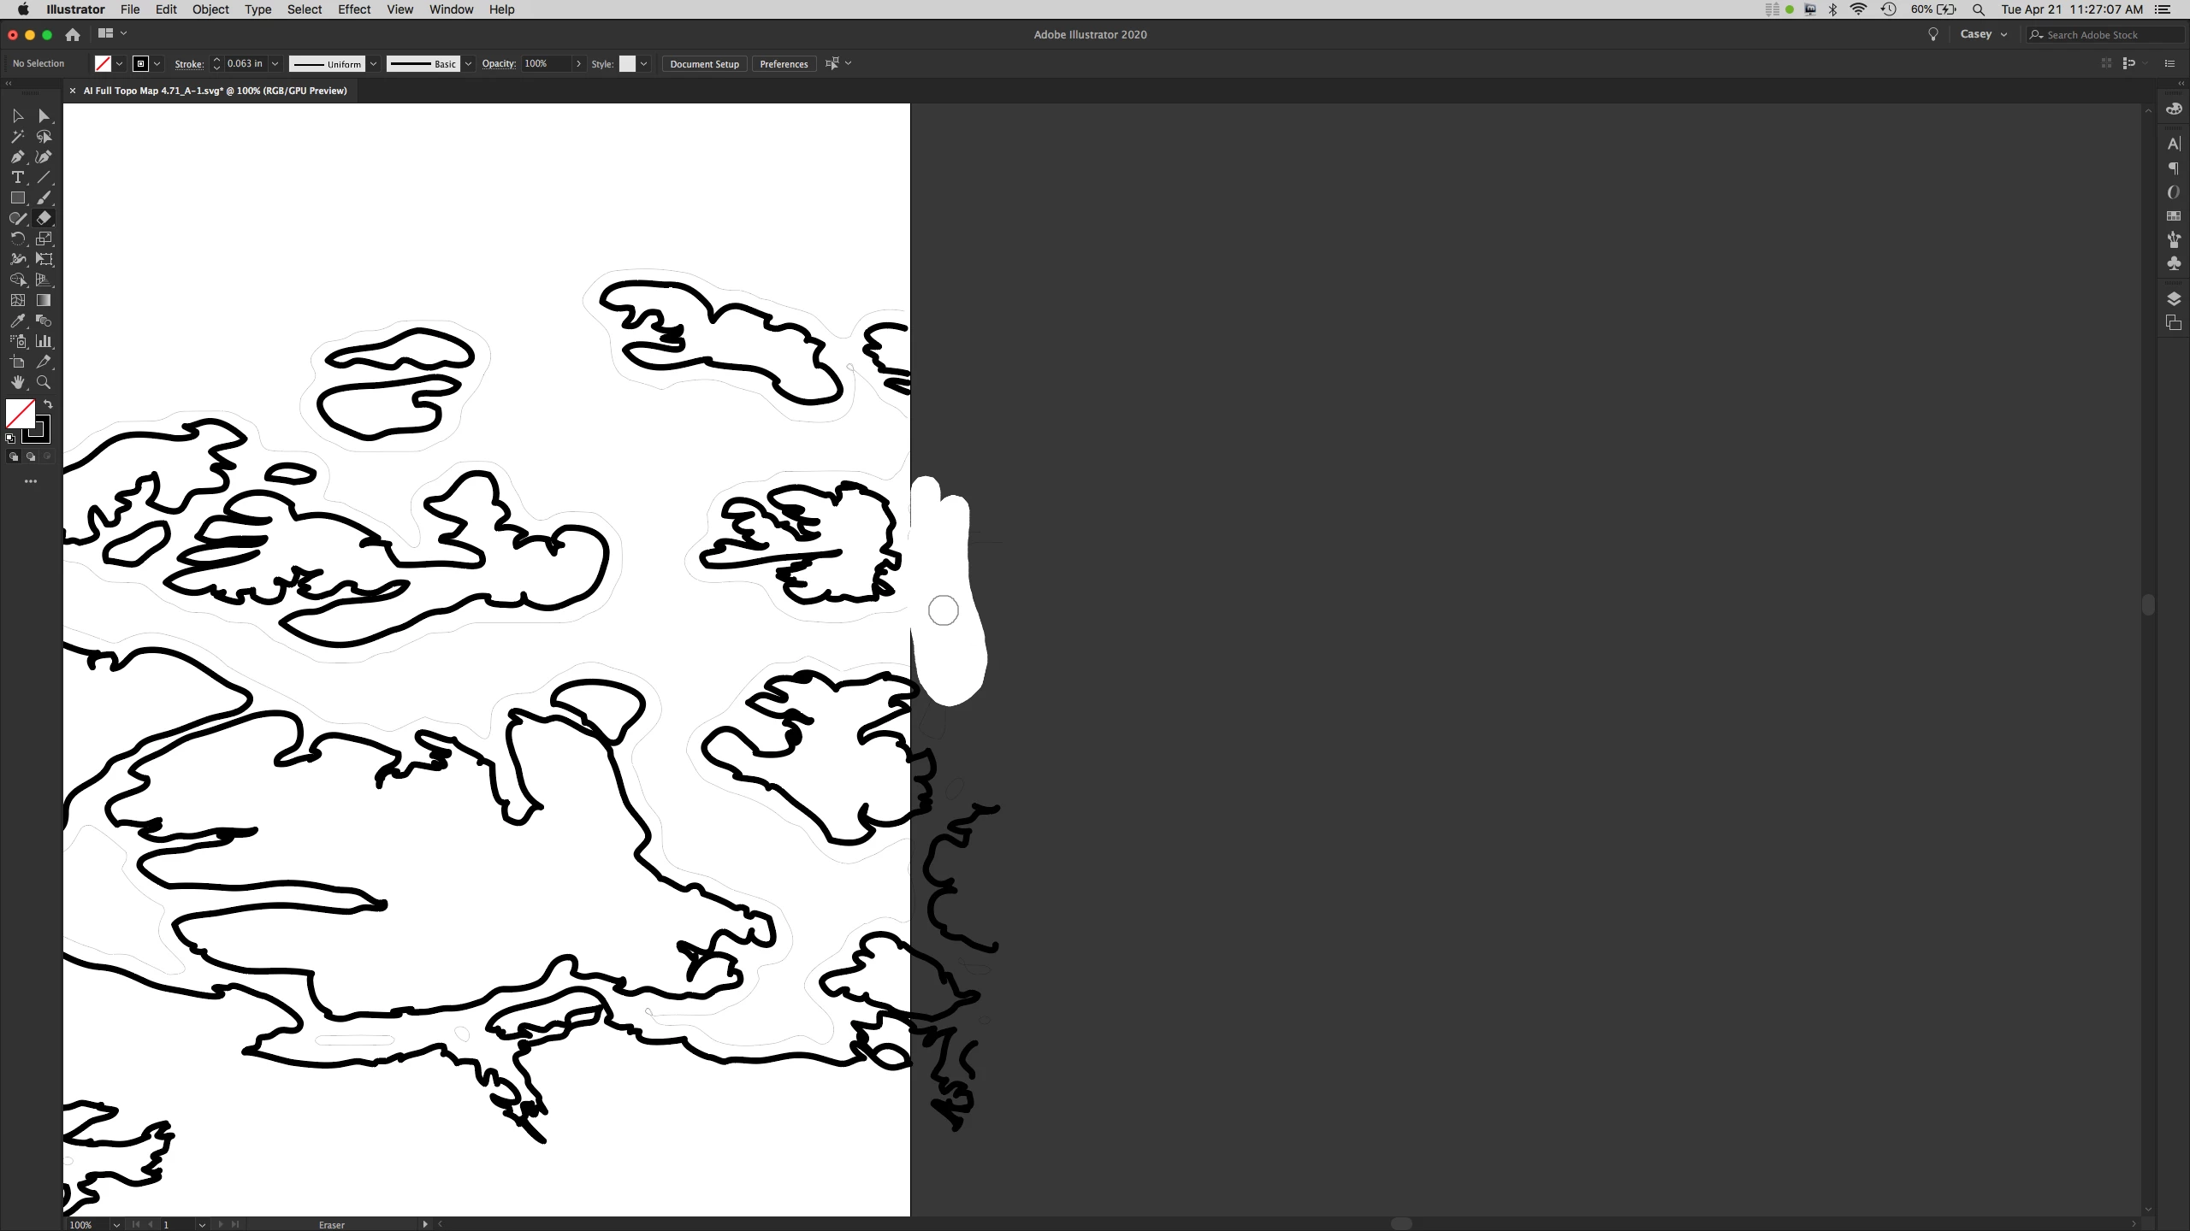Pick the Magic Wand tool
2190x1231 pixels.
(x=17, y=136)
